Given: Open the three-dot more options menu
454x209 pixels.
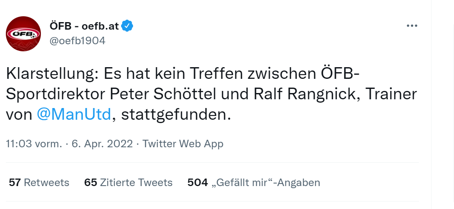Looking at the screenshot, I should pos(412,26).
